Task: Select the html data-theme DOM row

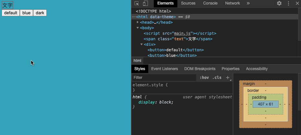Action: coord(215,17)
